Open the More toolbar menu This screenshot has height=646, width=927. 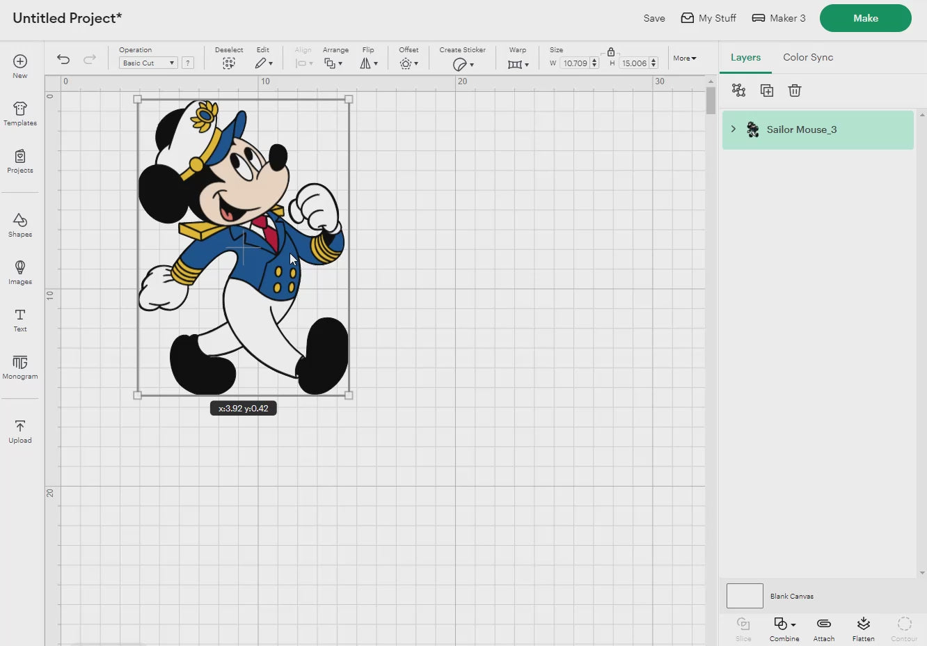point(685,58)
